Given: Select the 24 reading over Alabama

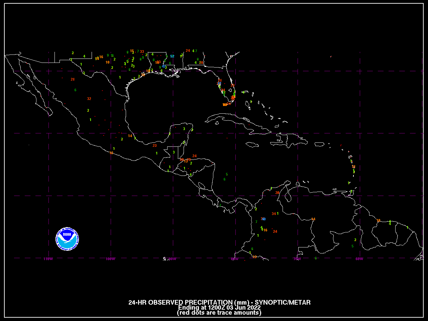Looking at the screenshot, I should coord(188,50).
